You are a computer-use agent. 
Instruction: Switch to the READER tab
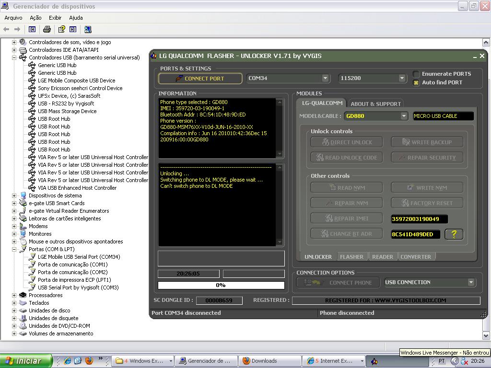pyautogui.click(x=383, y=257)
